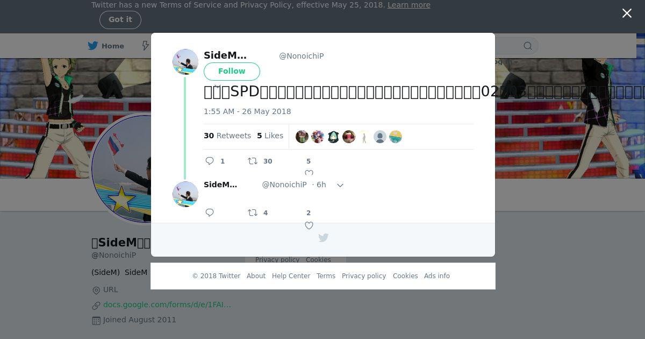This screenshot has height=339, width=645.
Task: Expand the chevron menu on 6h tweet
Action: pos(340,185)
